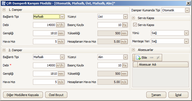Collapse the 1. Damper section
Viewport: 192px width, 101px height.
4,9
